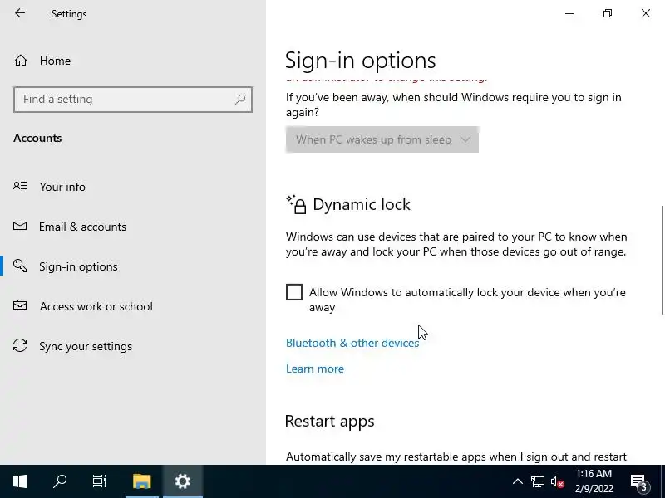The height and width of the screenshot is (498, 665).
Task: Open Task View from the taskbar
Action: [x=100, y=481]
